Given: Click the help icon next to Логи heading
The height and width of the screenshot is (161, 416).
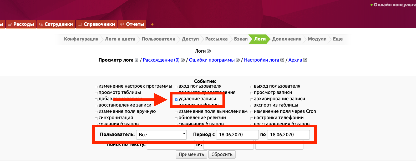Looking at the screenshot, I should click(209, 51).
